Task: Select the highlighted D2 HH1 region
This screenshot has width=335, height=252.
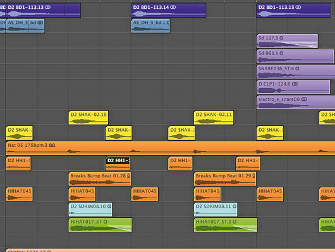Action: tap(118, 163)
